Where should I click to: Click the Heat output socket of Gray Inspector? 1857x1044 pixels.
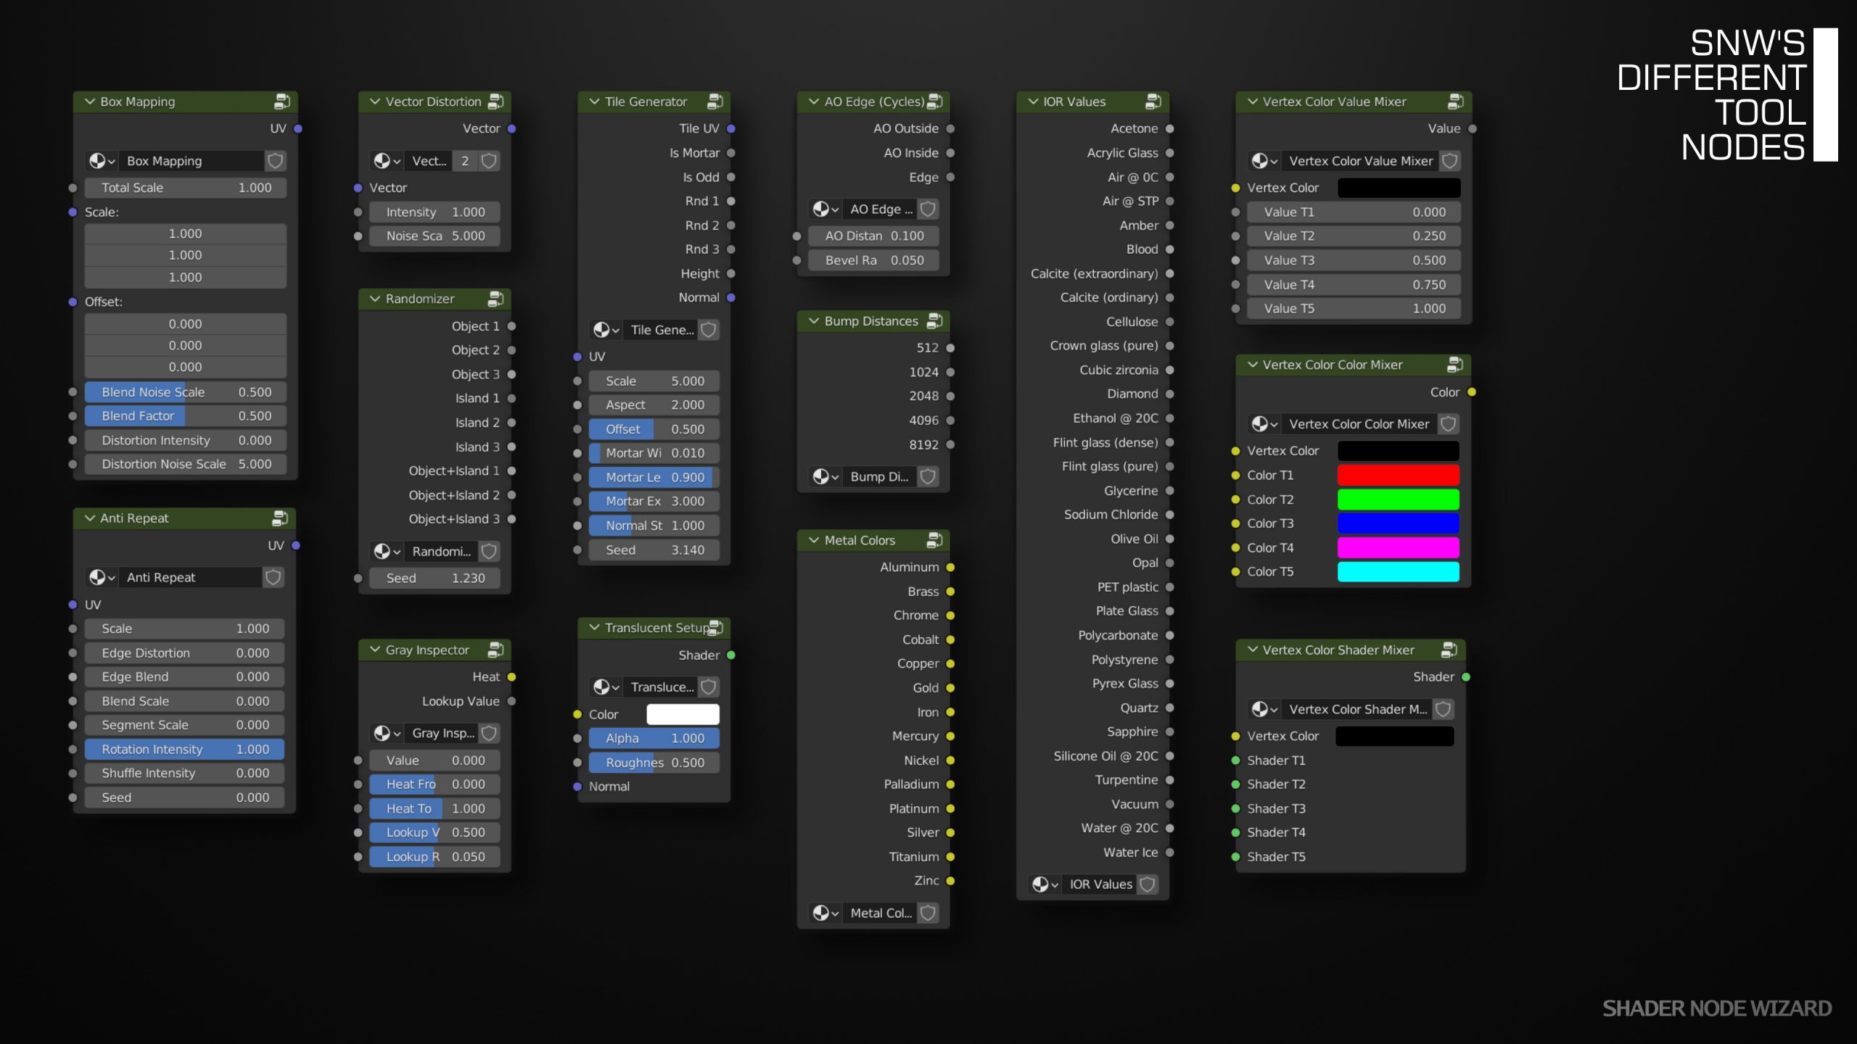click(x=512, y=677)
